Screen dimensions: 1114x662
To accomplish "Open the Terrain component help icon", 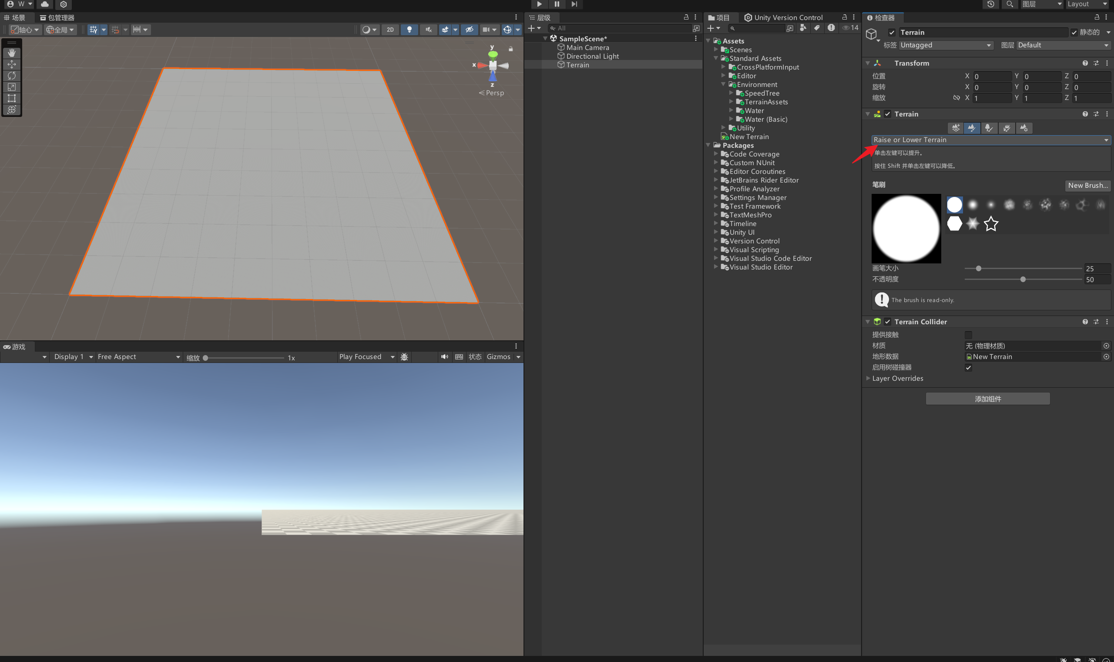I will [x=1085, y=114].
